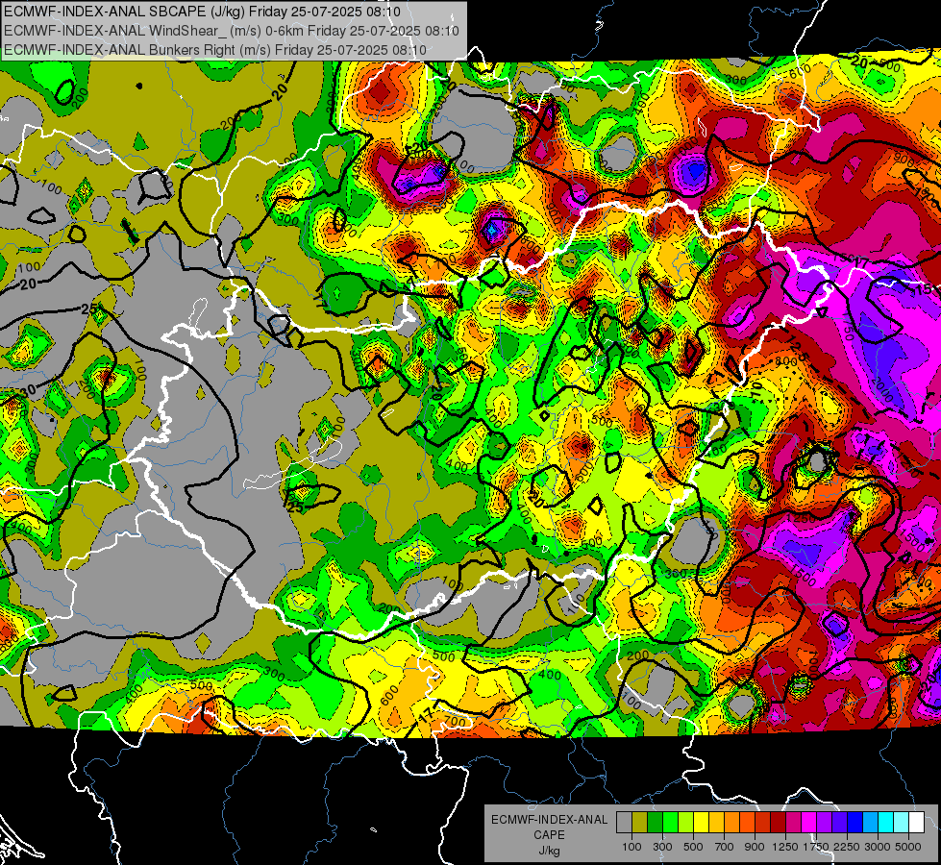Choose the pure yellow swatch after 500

[702, 823]
